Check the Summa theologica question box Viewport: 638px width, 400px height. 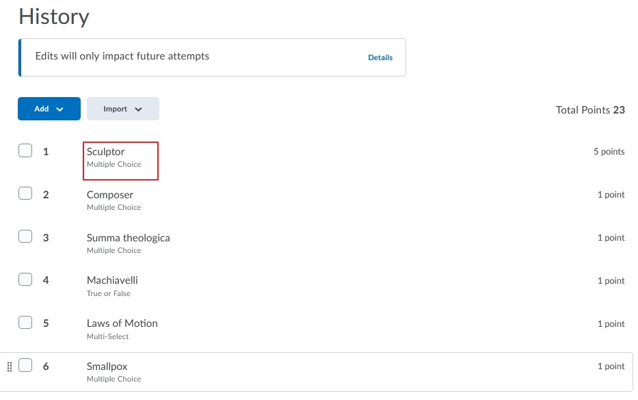pos(25,237)
